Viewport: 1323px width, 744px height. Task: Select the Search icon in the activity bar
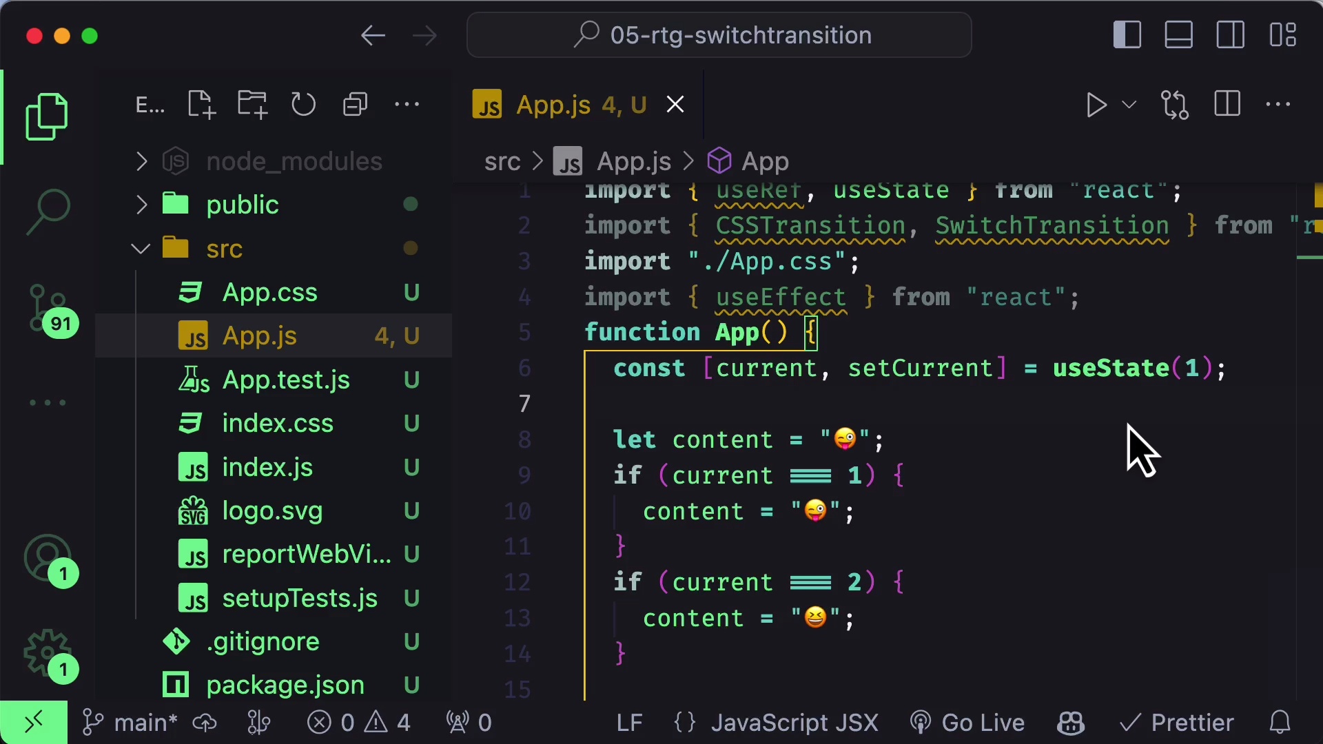[48, 210]
